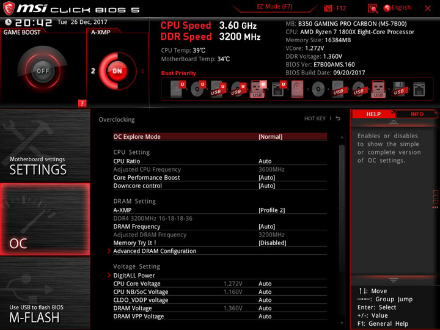Select the UEFI CD/DVD boot device icon

pos(198,89)
